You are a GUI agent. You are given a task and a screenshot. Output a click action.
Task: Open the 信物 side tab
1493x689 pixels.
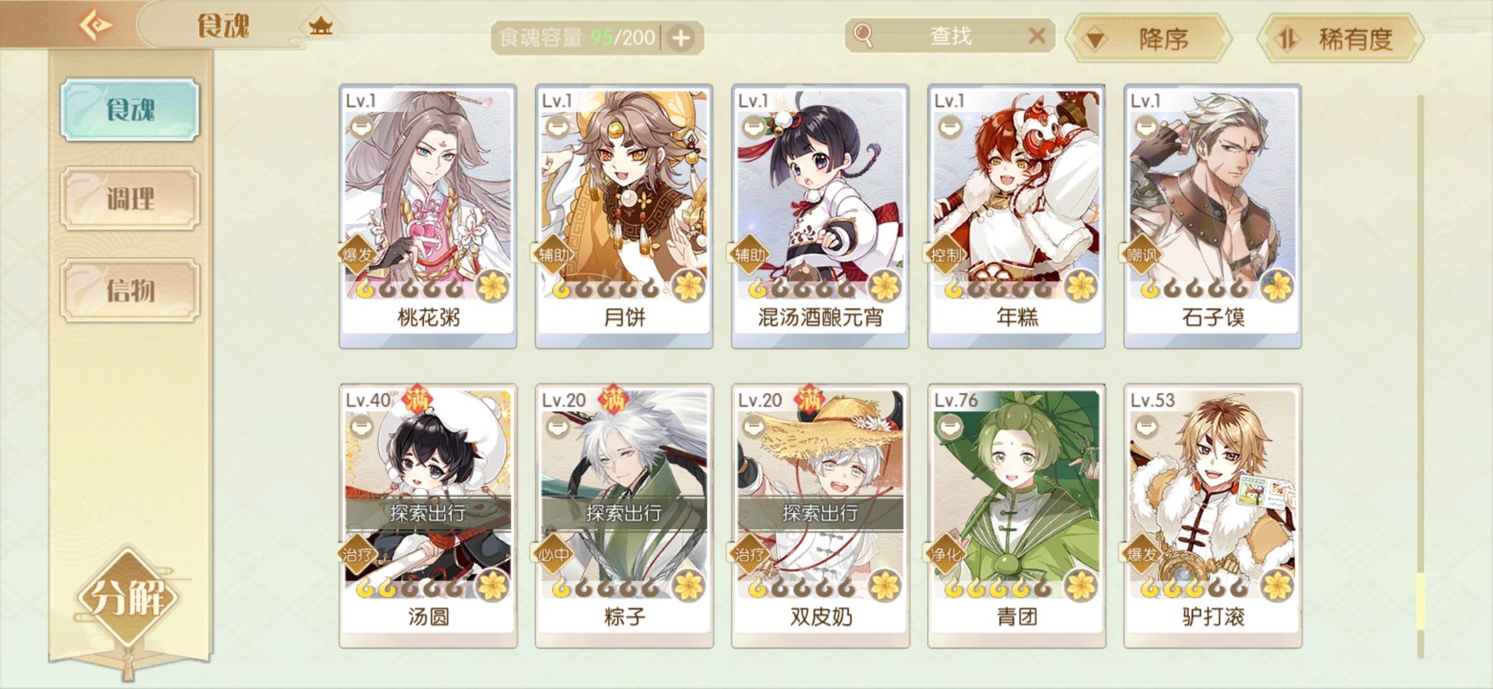pos(130,290)
